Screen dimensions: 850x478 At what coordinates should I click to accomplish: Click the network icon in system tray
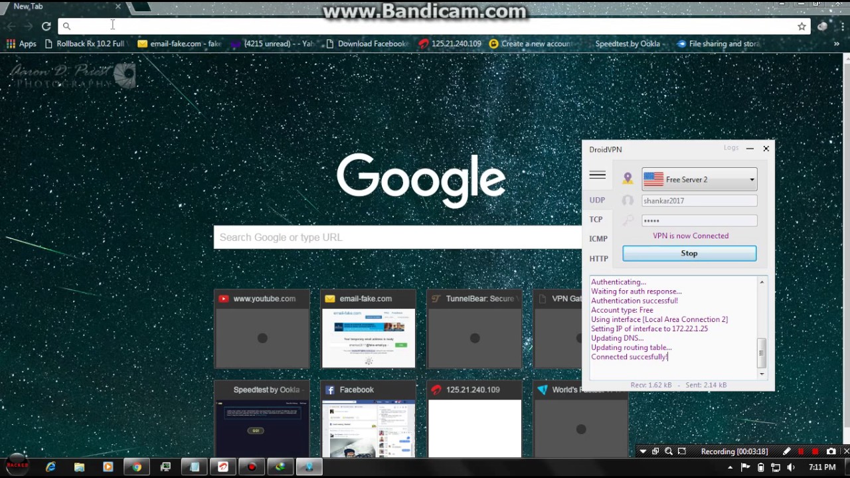pyautogui.click(x=775, y=467)
